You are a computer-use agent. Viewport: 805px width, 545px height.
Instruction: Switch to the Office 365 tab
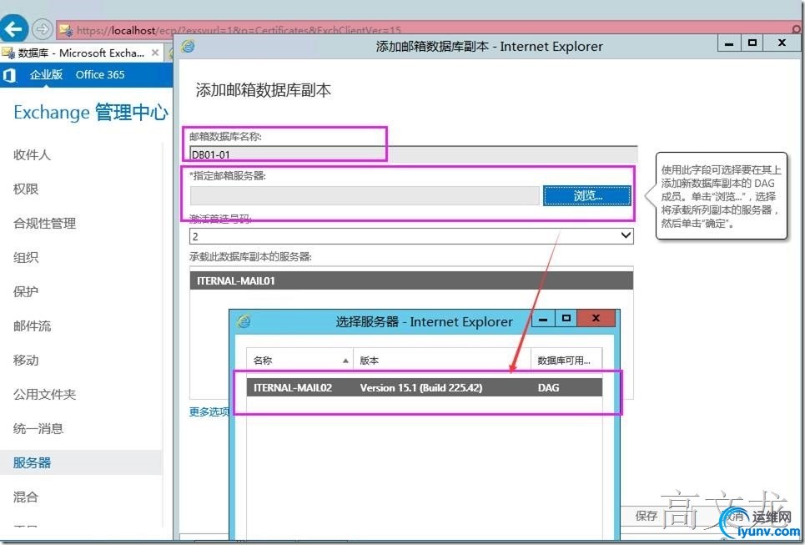pos(100,74)
